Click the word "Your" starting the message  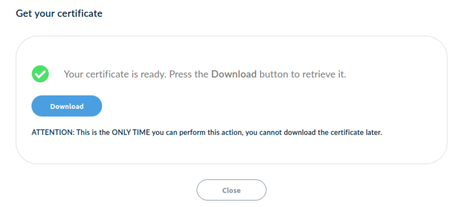73,74
